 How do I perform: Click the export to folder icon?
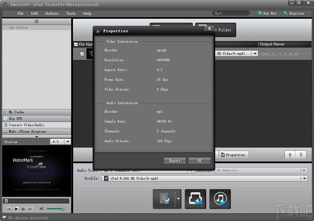pos(195,199)
